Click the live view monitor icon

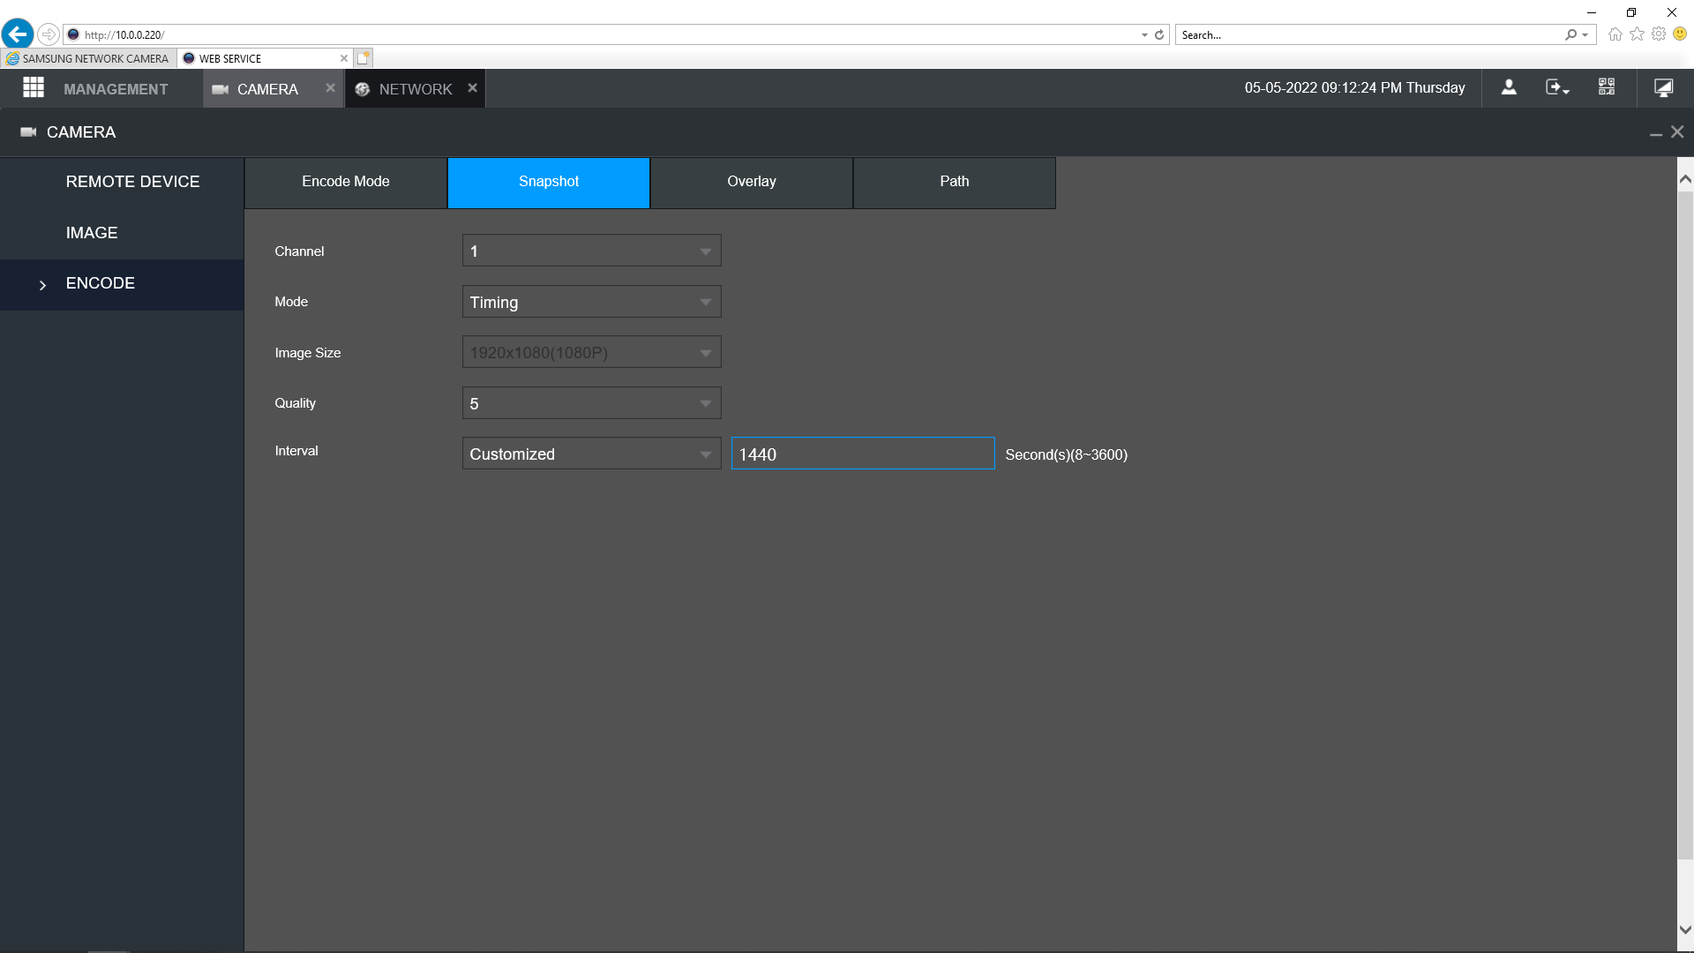click(1663, 87)
